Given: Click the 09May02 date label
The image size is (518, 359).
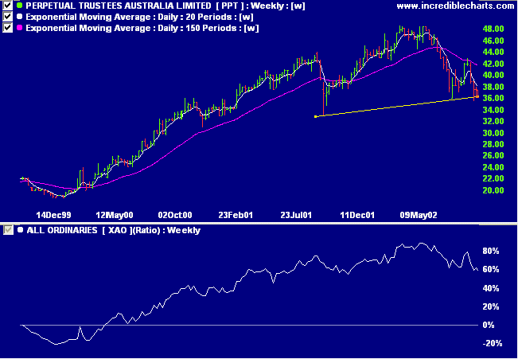Looking at the screenshot, I should 419,215.
